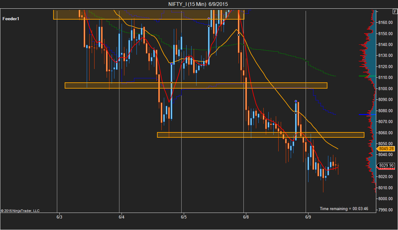Click the 8120.00 price axis label
The height and width of the screenshot is (230, 398).
(x=386, y=67)
